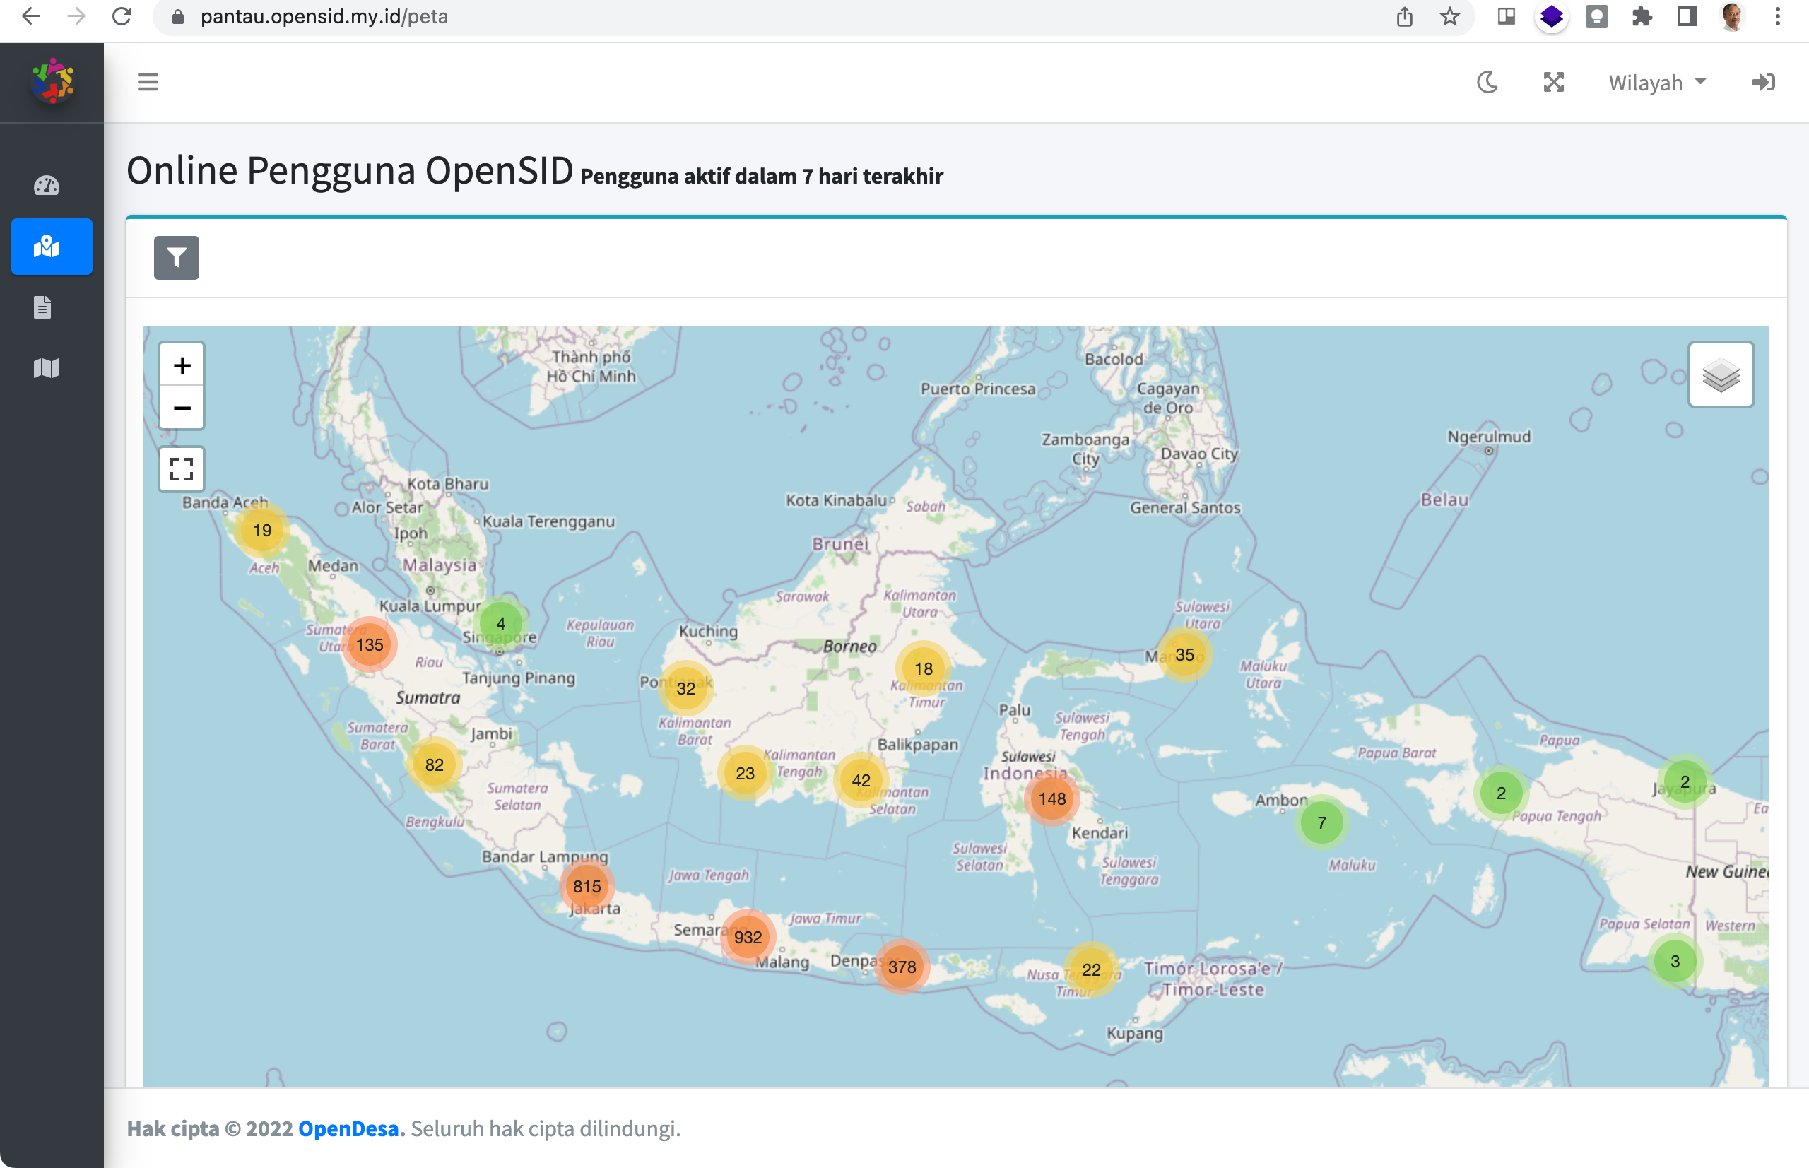The width and height of the screenshot is (1809, 1168).
Task: Open the filter funnel above the map
Action: [x=176, y=258]
